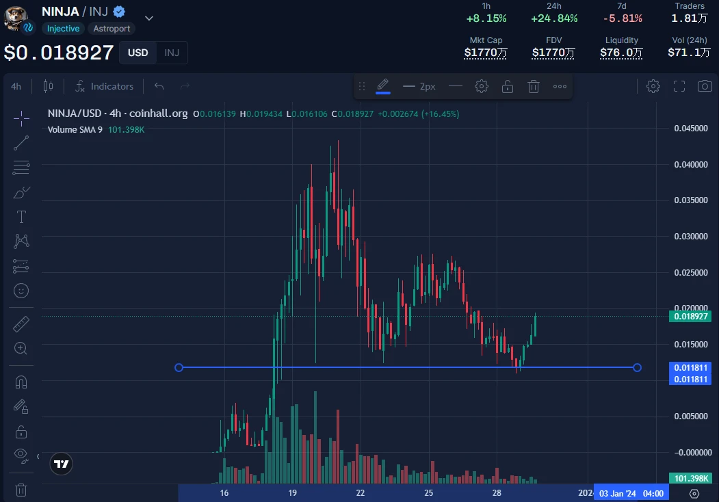Select the Volume SMA 9 indicator legend
The image size is (719, 502).
(x=75, y=130)
